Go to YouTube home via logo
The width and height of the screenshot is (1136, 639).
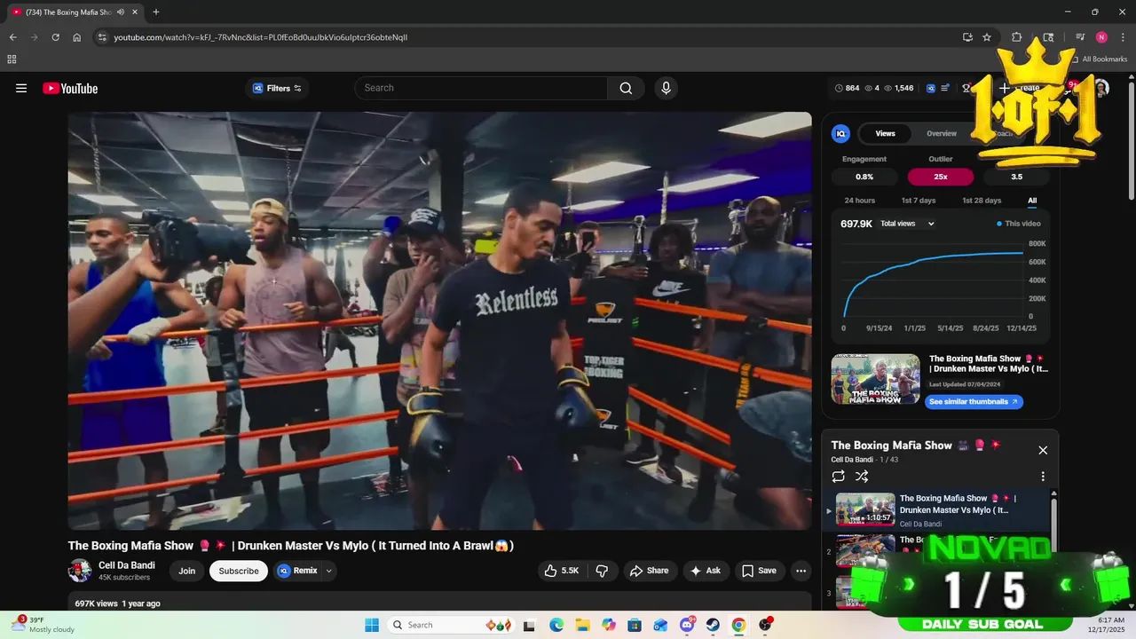(x=70, y=88)
